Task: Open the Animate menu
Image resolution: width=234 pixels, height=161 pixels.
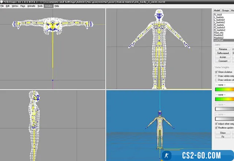Action: tap(31, 6)
